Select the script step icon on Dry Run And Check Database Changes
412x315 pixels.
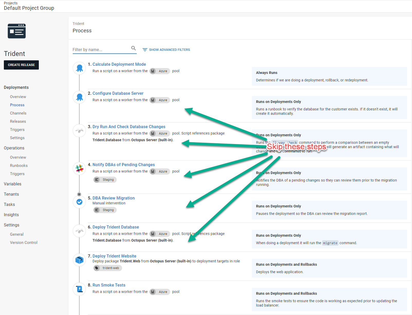pos(79,130)
